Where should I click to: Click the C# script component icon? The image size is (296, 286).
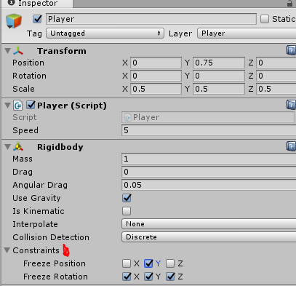click(x=18, y=106)
